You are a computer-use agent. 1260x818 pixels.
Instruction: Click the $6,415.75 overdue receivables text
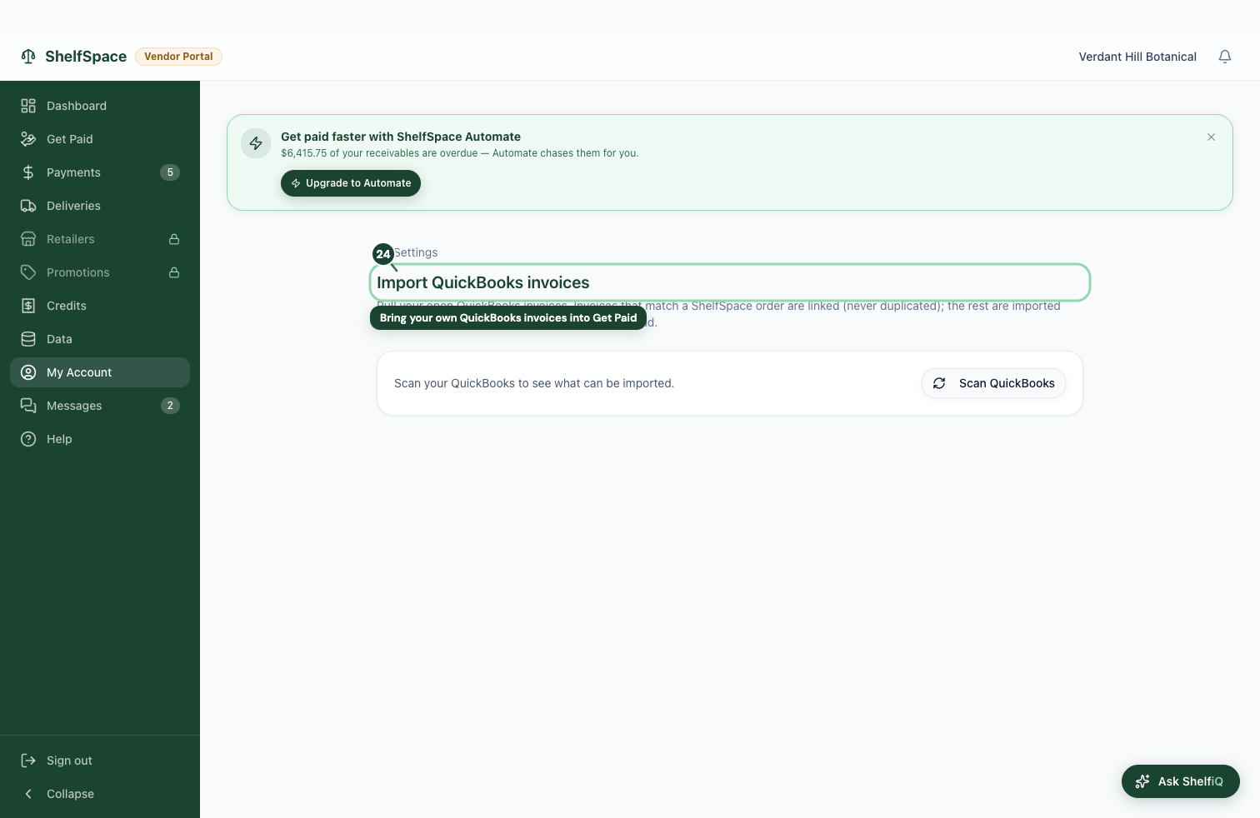(460, 153)
